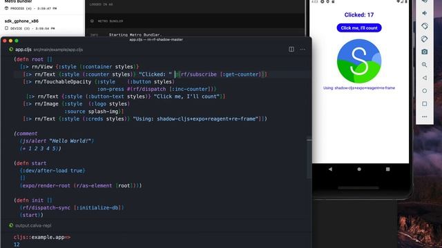This screenshot has height=248, width=442.
Task: Click the "(+ 1 2 3 4 5)" expression
Action: pos(40,149)
